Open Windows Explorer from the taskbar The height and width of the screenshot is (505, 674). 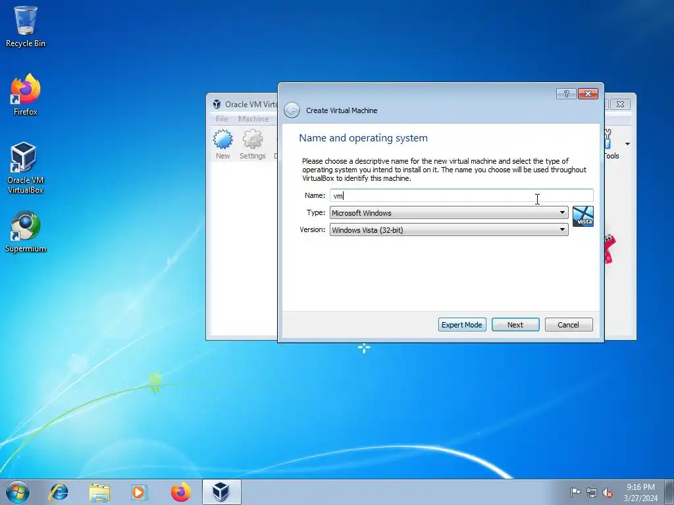(99, 492)
